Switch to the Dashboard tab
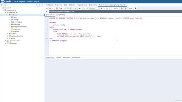Image resolution: width=182 pixels, height=102 pixels. tap(49, 5)
